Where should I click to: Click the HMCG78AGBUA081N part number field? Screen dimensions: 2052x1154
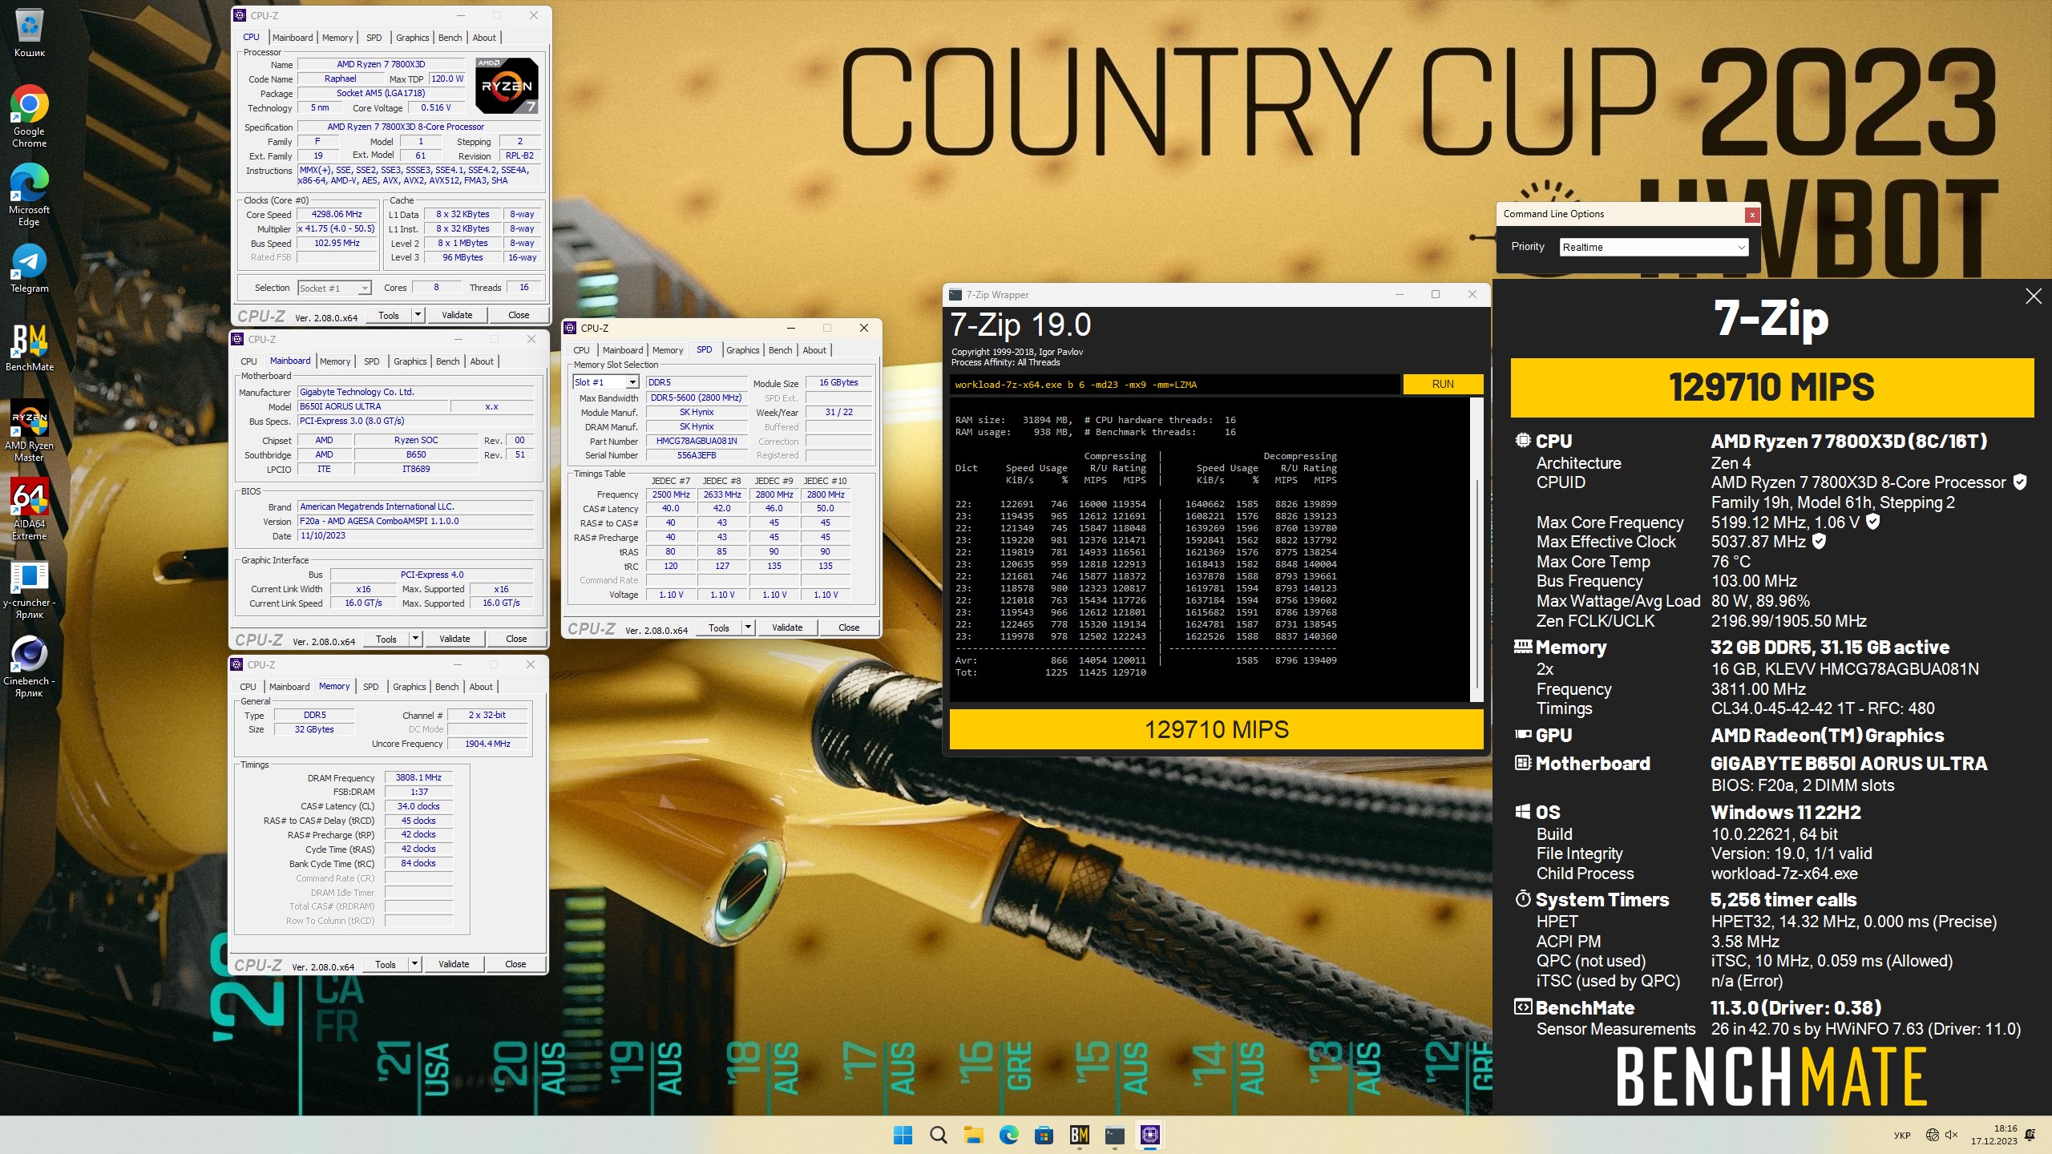click(x=697, y=441)
